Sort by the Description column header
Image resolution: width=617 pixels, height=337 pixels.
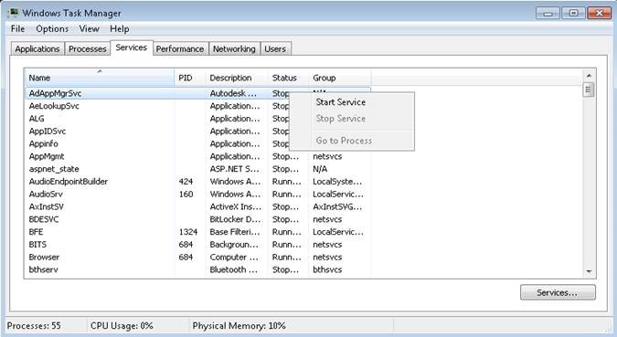(x=237, y=78)
